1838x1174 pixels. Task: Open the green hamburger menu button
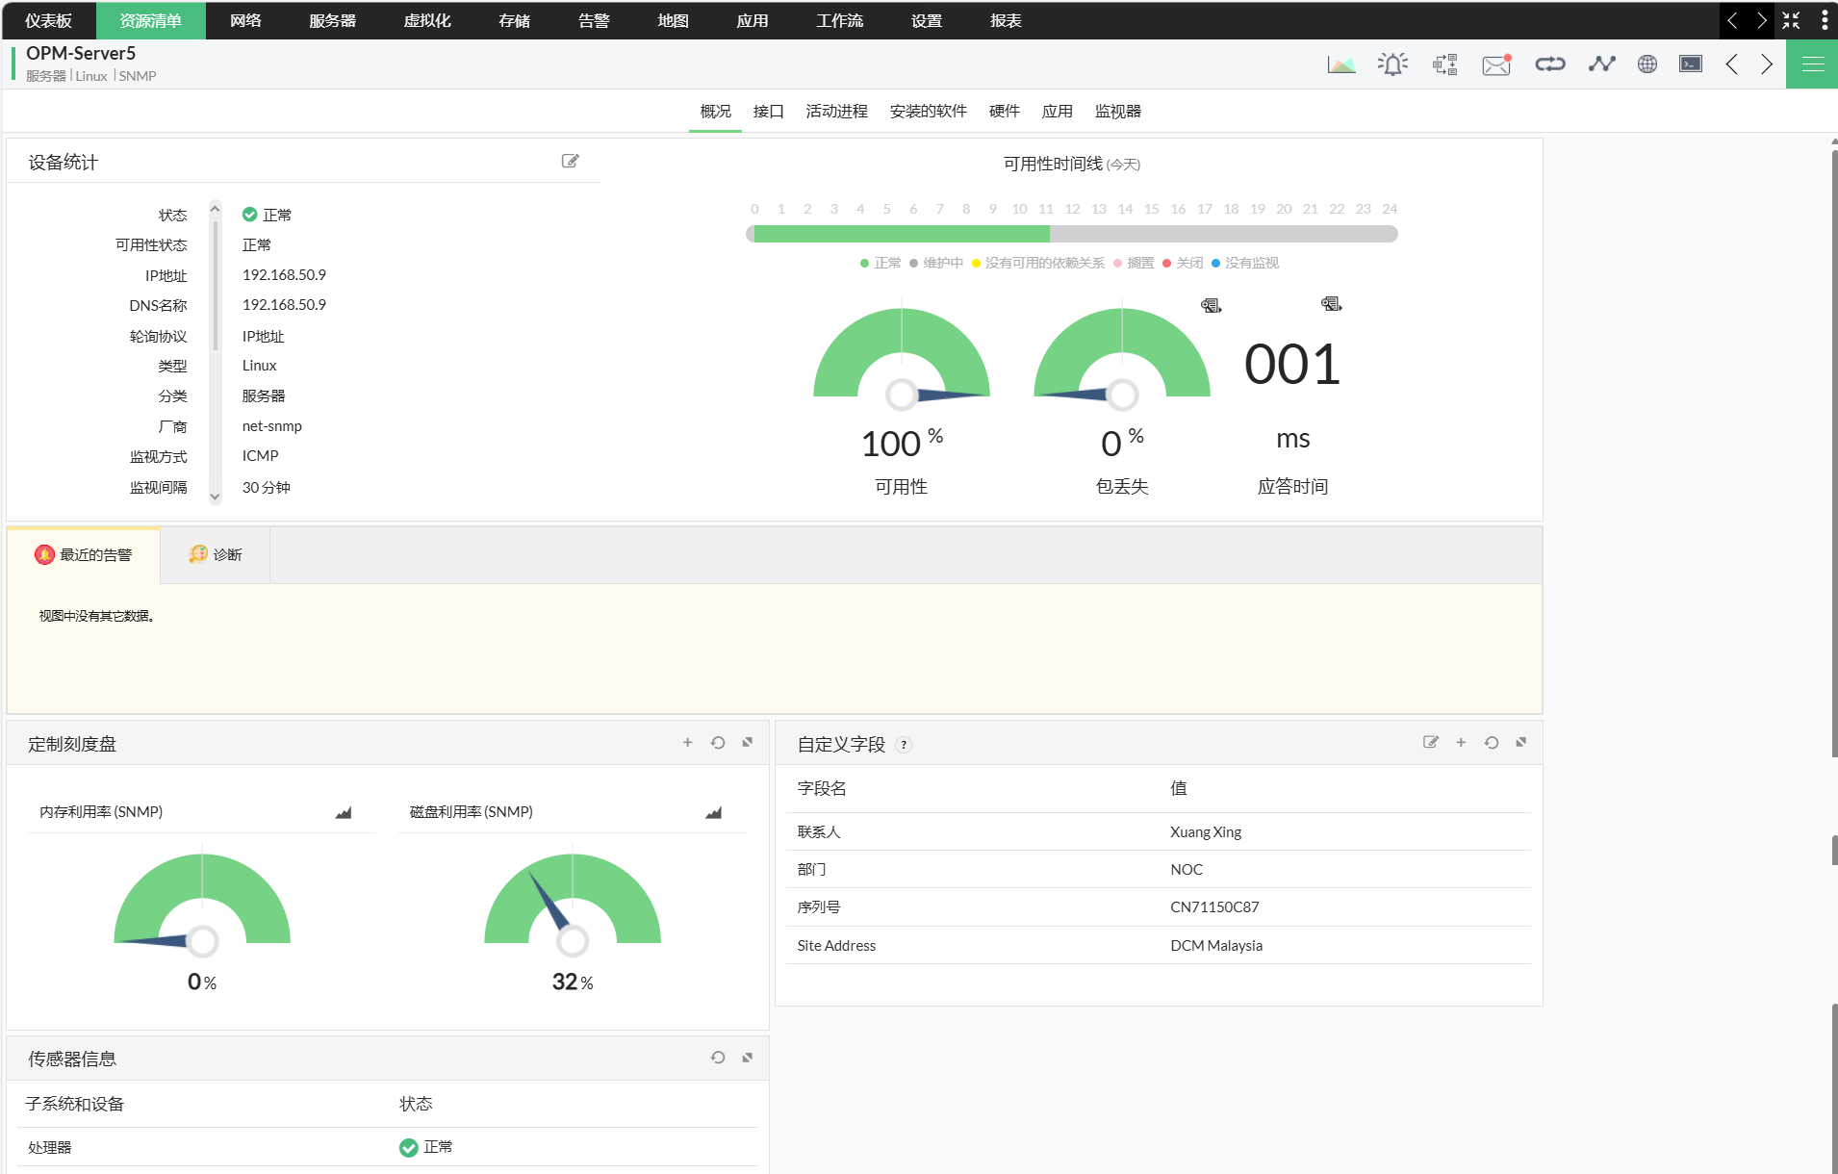pyautogui.click(x=1812, y=64)
